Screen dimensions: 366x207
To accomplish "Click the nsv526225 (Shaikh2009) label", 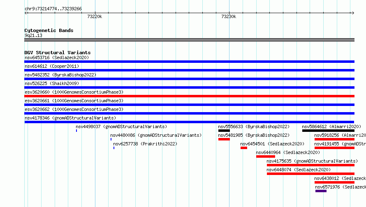I will [x=52, y=83].
